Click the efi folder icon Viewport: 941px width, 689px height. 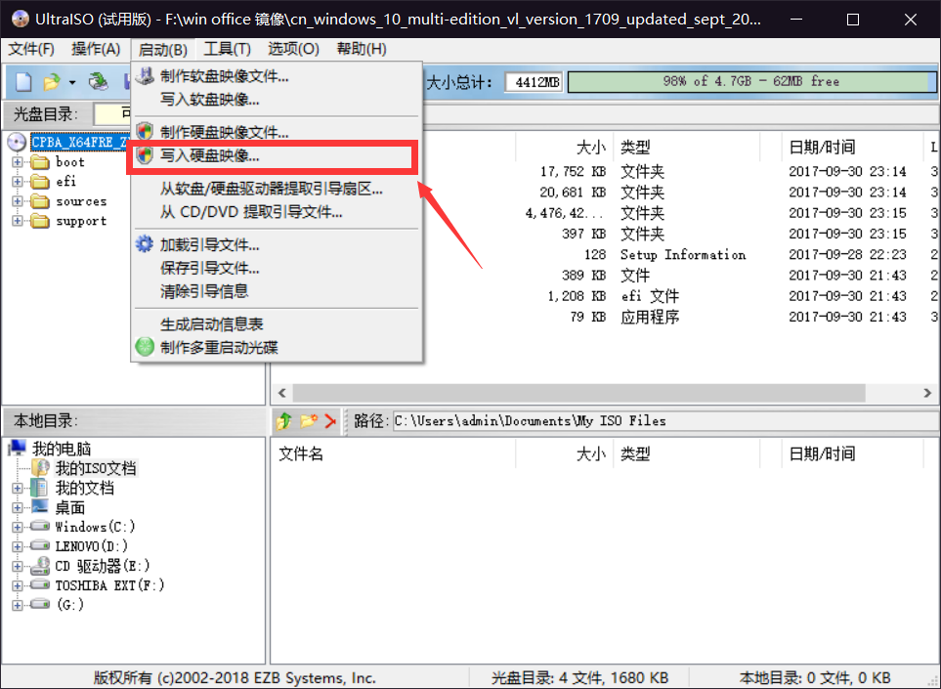click(40, 182)
